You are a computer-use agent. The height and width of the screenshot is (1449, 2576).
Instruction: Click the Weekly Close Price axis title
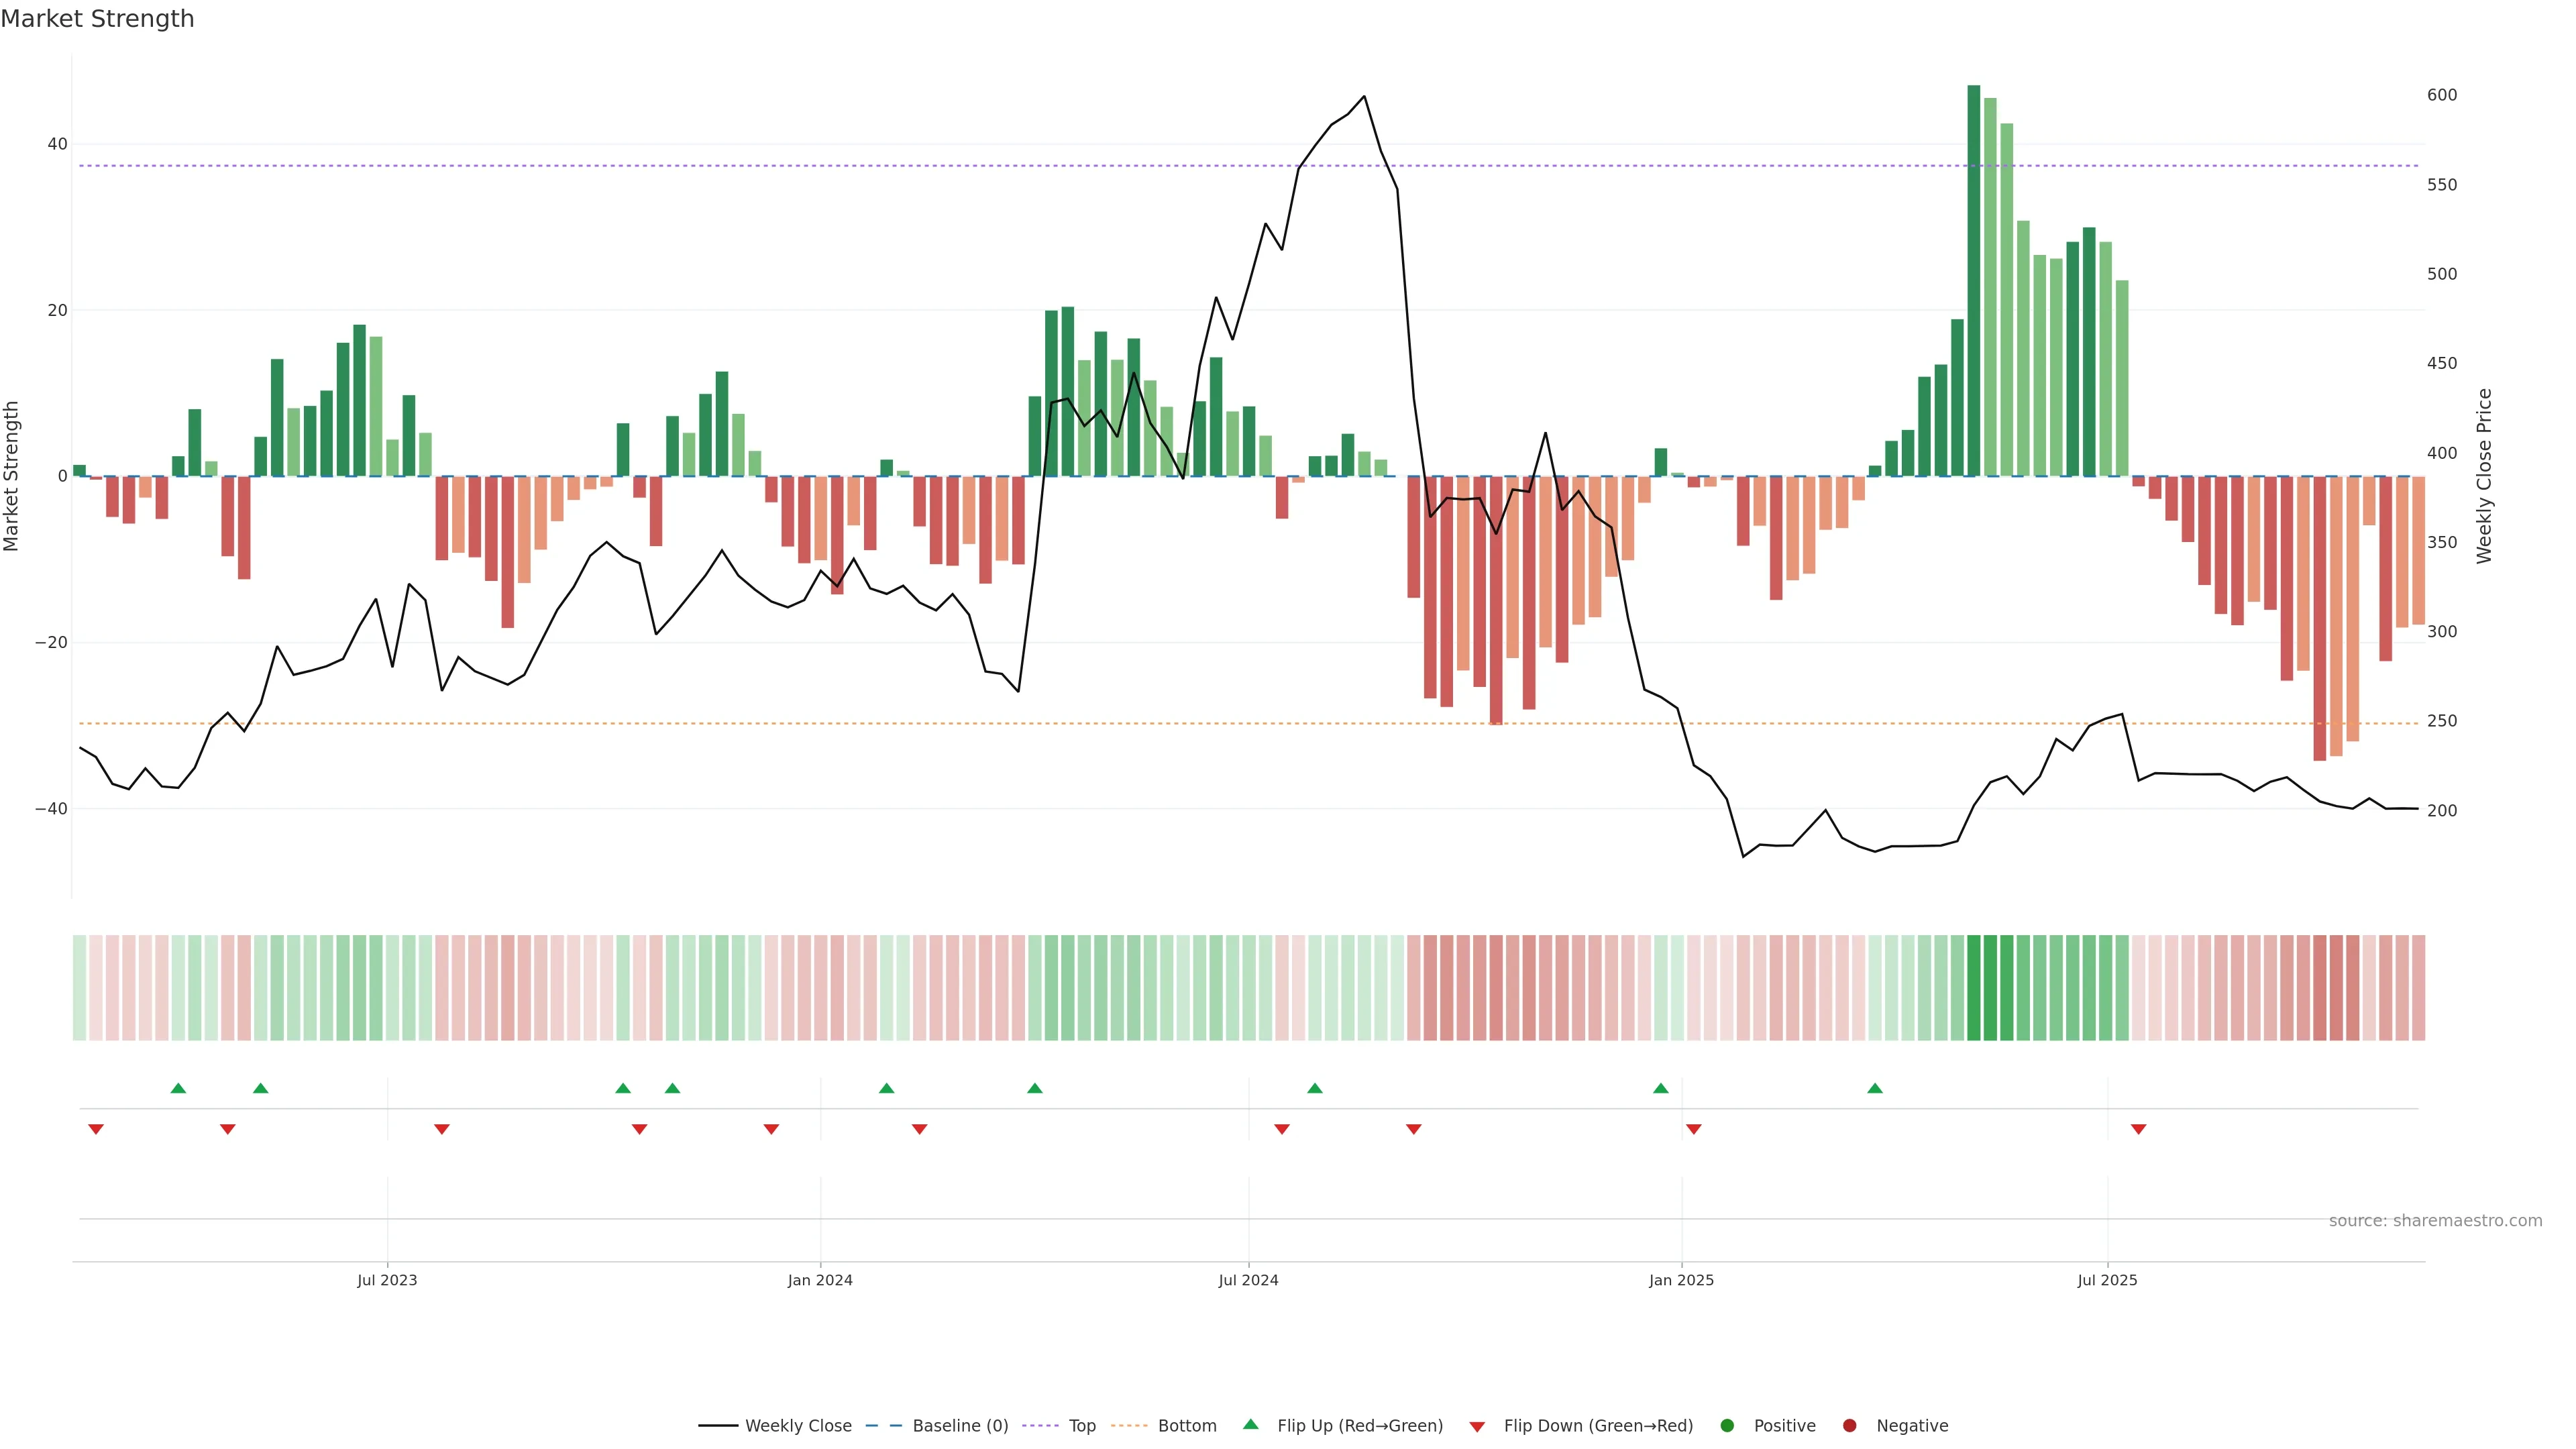tap(2484, 476)
